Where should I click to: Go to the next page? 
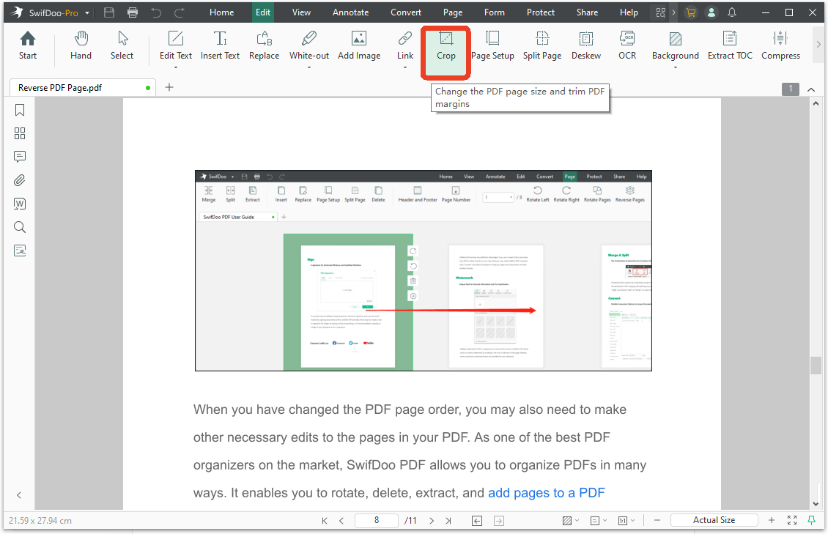click(432, 521)
